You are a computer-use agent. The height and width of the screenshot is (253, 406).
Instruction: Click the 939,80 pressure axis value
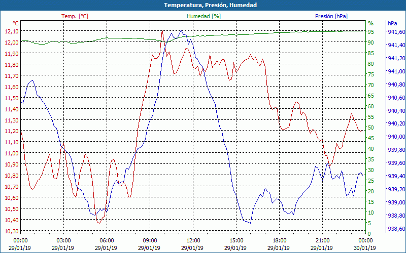[x=396, y=150]
